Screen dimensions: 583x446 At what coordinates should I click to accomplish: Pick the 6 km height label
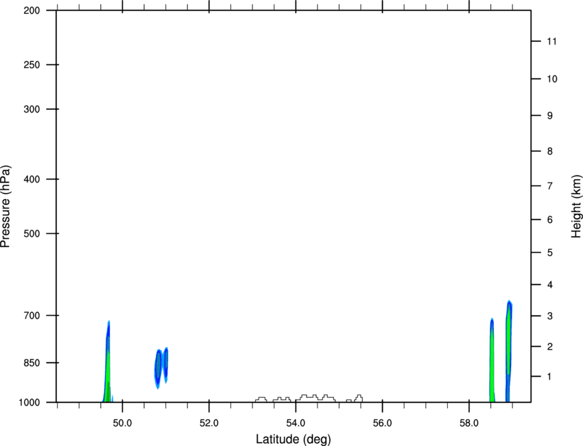(549, 220)
